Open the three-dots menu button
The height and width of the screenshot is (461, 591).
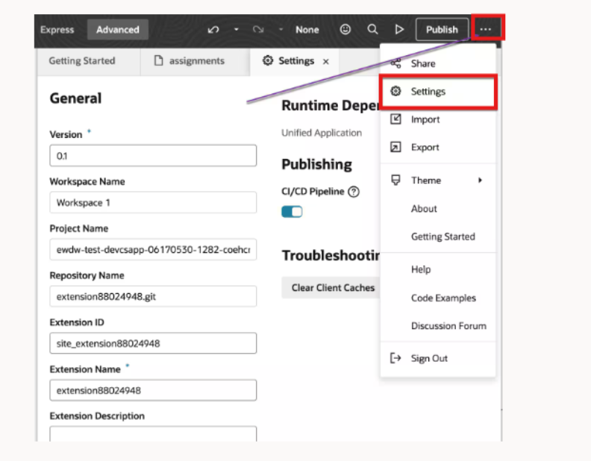486,29
